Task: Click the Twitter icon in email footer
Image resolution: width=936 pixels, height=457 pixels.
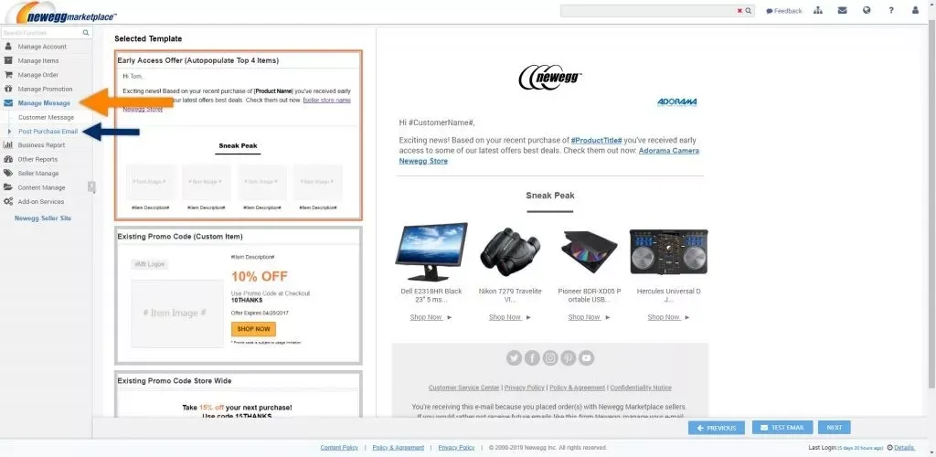Action: (x=514, y=358)
